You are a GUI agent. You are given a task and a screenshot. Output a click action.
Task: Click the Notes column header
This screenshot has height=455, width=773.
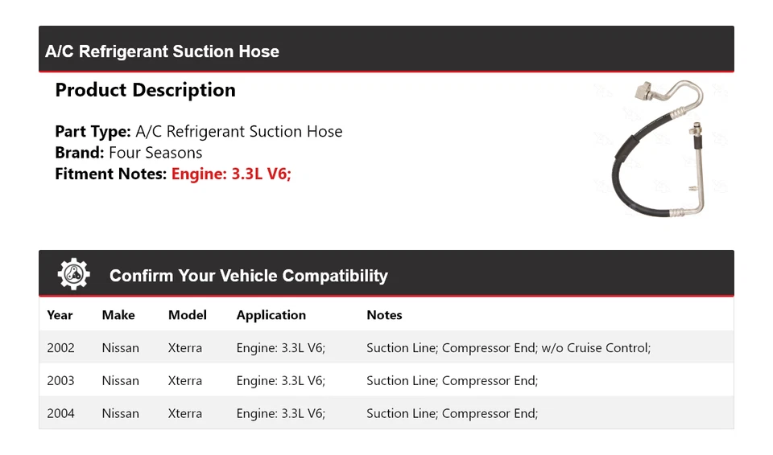click(x=384, y=315)
